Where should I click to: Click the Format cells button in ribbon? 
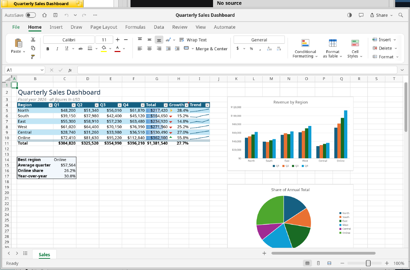386,57
